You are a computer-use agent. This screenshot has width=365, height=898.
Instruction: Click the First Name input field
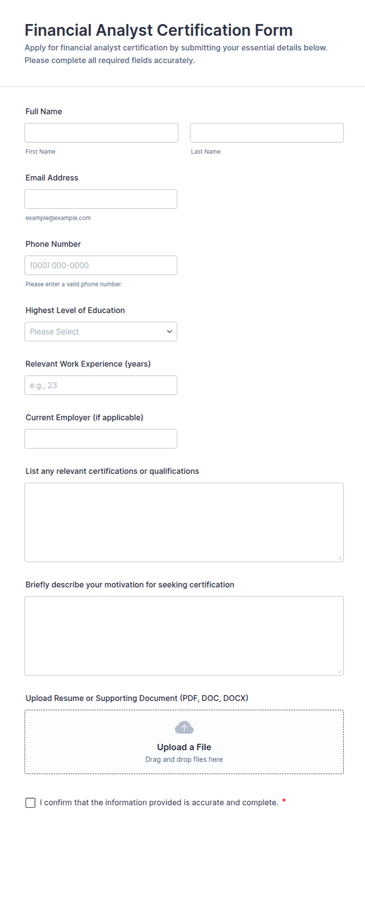(101, 133)
